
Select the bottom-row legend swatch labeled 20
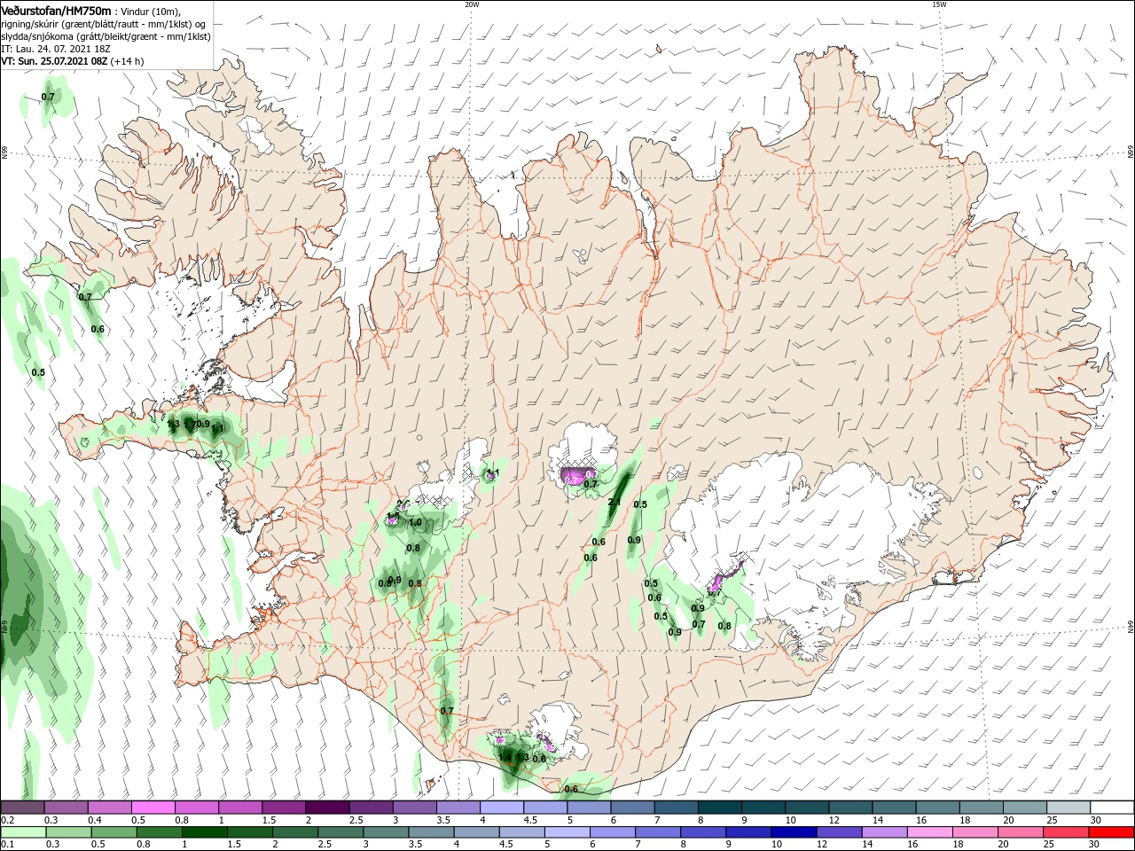(1021, 832)
